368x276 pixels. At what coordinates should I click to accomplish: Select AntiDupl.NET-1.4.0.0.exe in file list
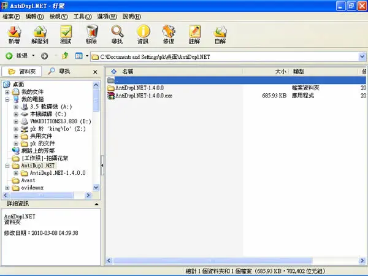tap(144, 96)
